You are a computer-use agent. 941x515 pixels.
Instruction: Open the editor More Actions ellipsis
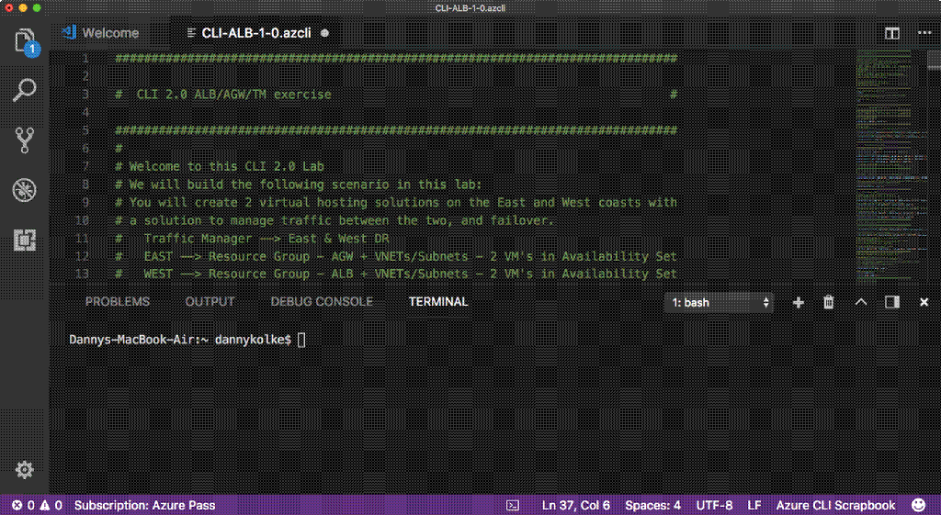tap(924, 33)
